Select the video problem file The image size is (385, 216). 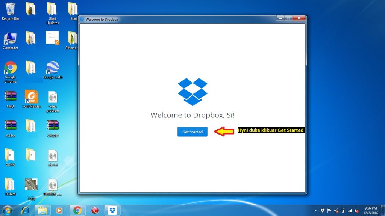click(53, 102)
